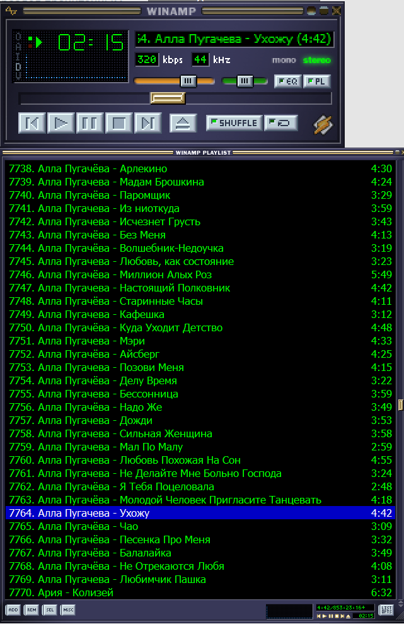Viewport: 404px width, 624px height.
Task: Toggle the Repeat button
Action: point(280,122)
